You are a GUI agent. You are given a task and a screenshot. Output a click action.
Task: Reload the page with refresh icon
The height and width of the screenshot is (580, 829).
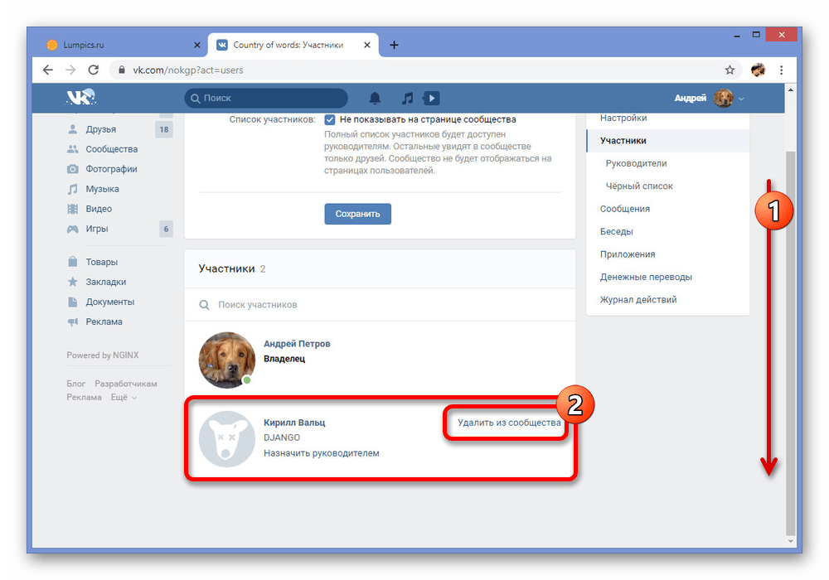point(94,70)
